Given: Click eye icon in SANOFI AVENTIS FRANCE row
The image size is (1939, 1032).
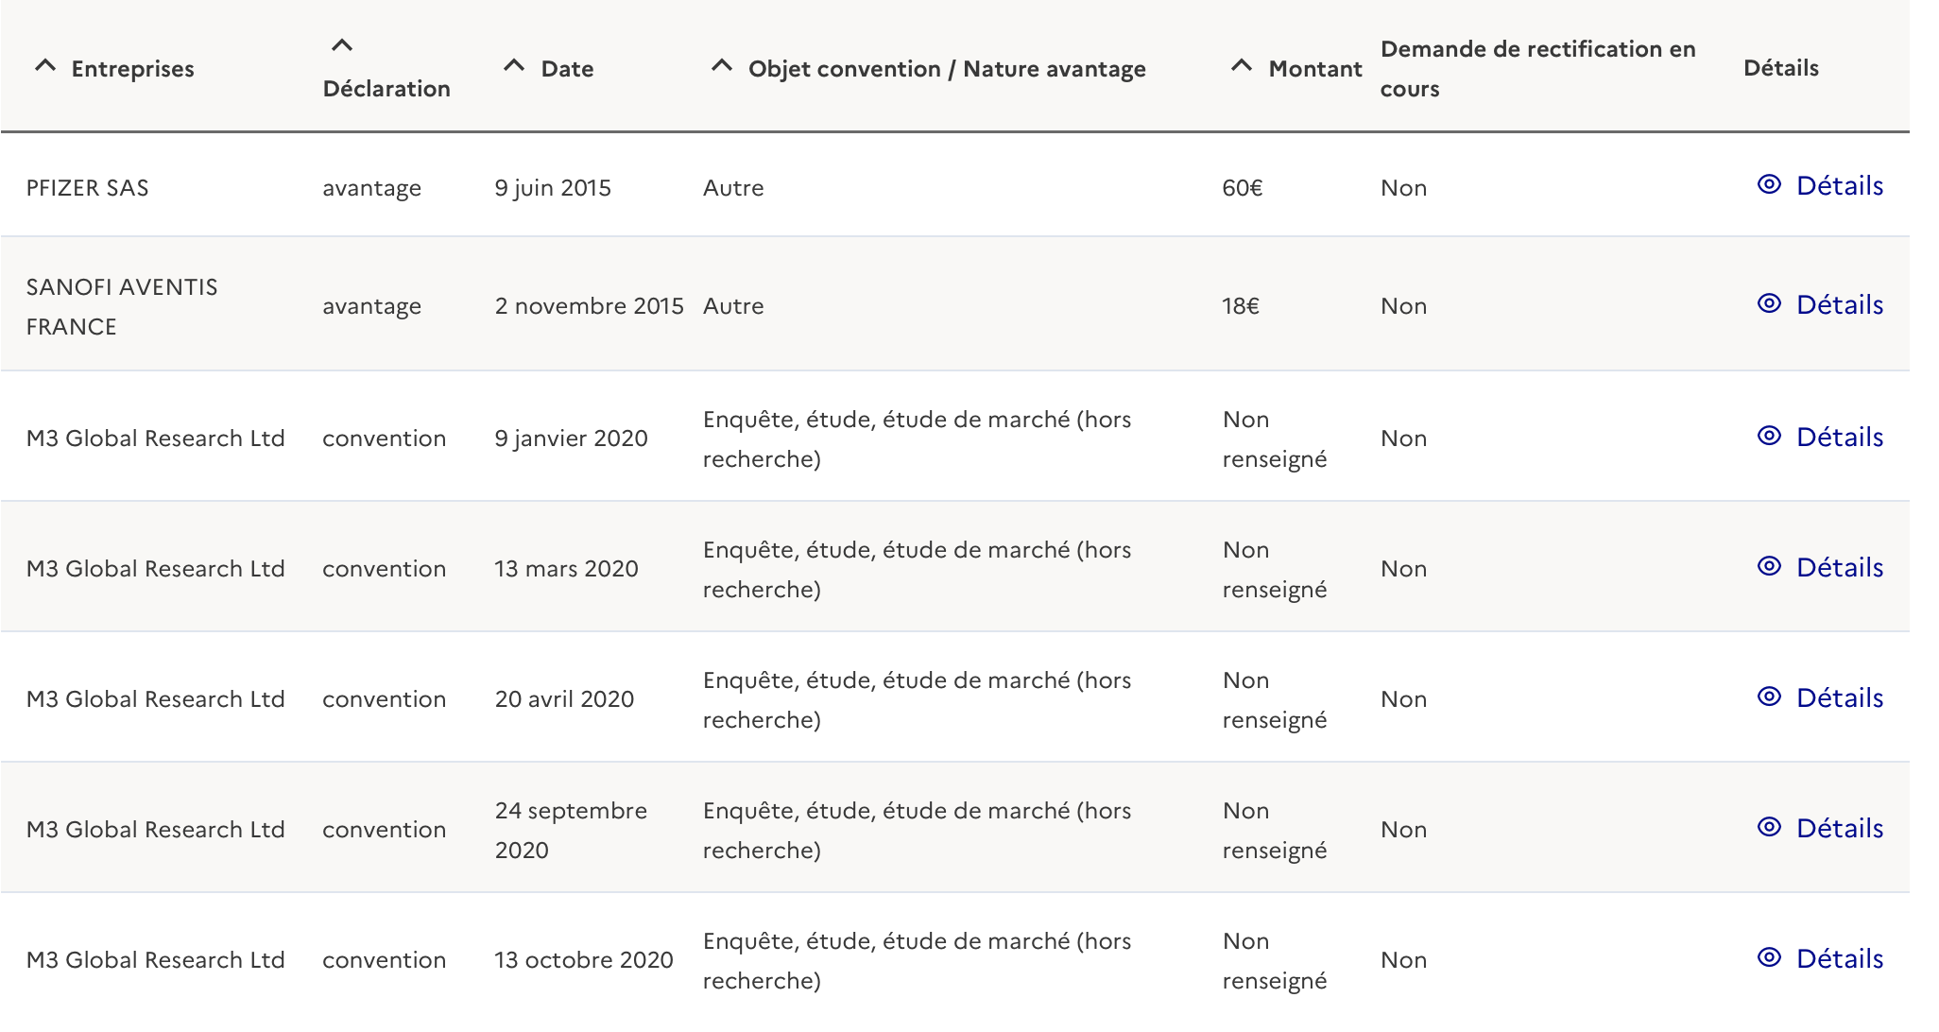Looking at the screenshot, I should (1769, 303).
